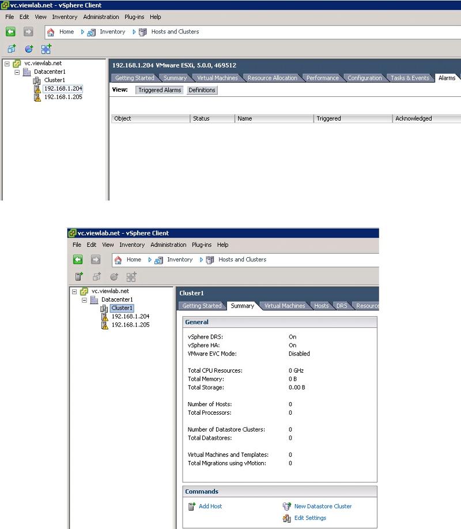Click the breadcrumb arrow before Hosts and Clusters in the host alarms window
Viewport: 461px width, 529px height.
tap(134, 32)
